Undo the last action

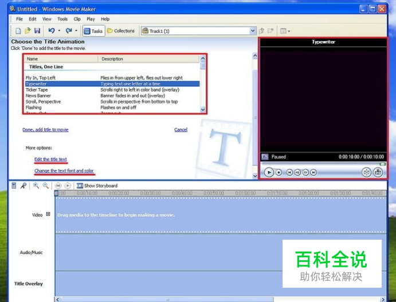point(52,31)
